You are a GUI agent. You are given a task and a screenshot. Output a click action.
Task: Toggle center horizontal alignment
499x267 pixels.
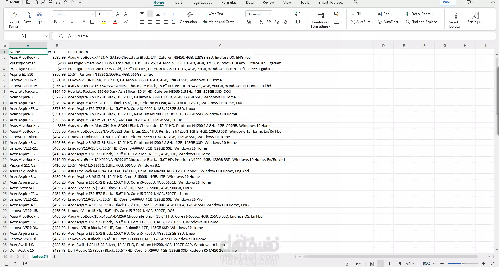click(x=150, y=22)
